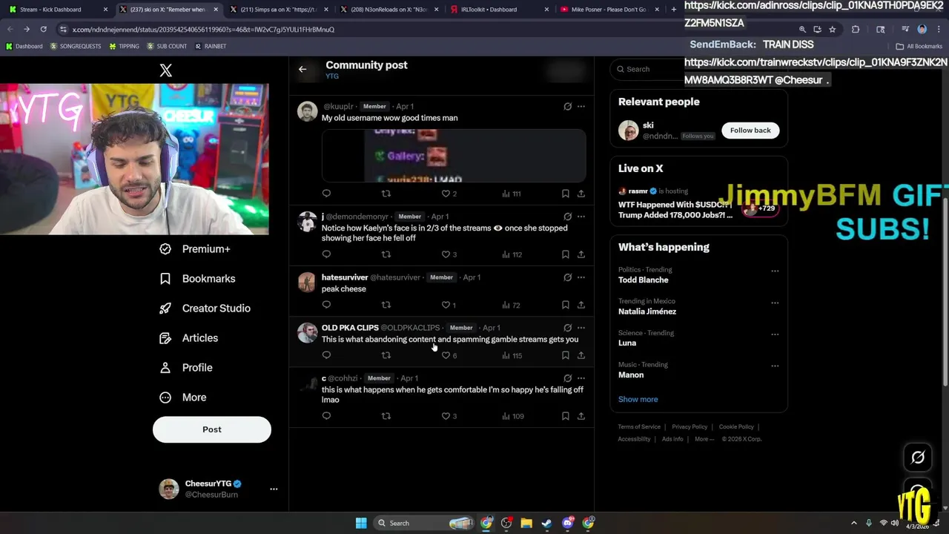Open Premium+ in sidebar

tap(195, 249)
